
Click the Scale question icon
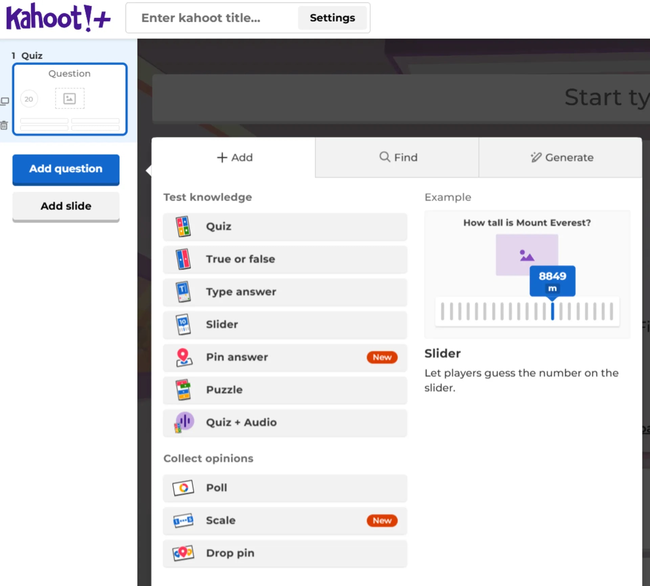point(183,520)
